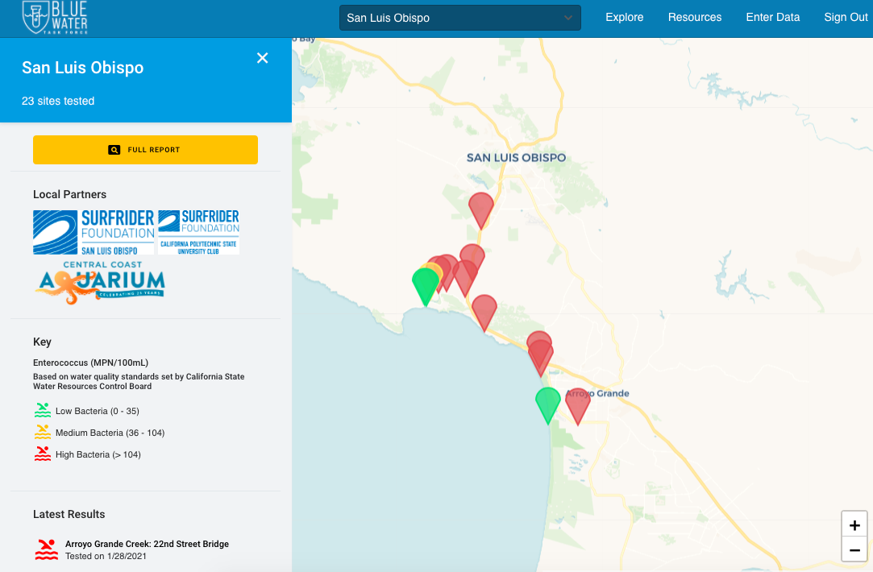Open the Resources menu
873x572 pixels.
pos(694,17)
